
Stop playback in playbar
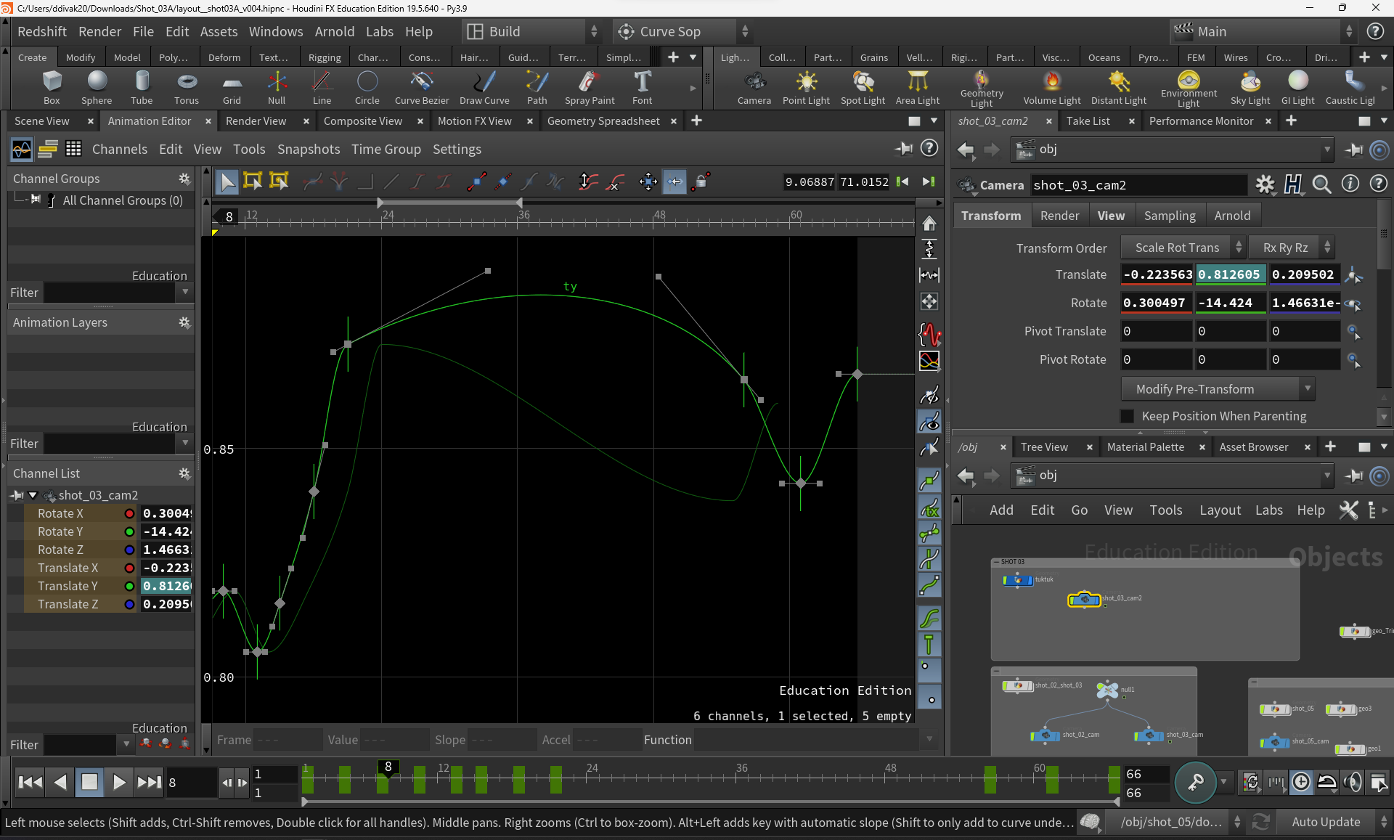click(89, 782)
